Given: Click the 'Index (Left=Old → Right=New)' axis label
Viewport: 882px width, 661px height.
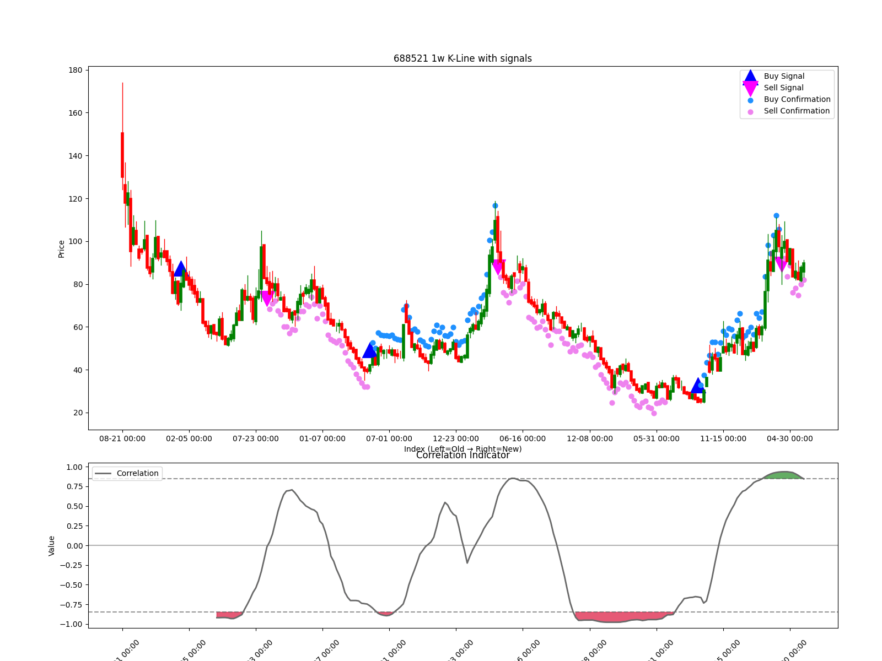Looking at the screenshot, I should point(462,449).
